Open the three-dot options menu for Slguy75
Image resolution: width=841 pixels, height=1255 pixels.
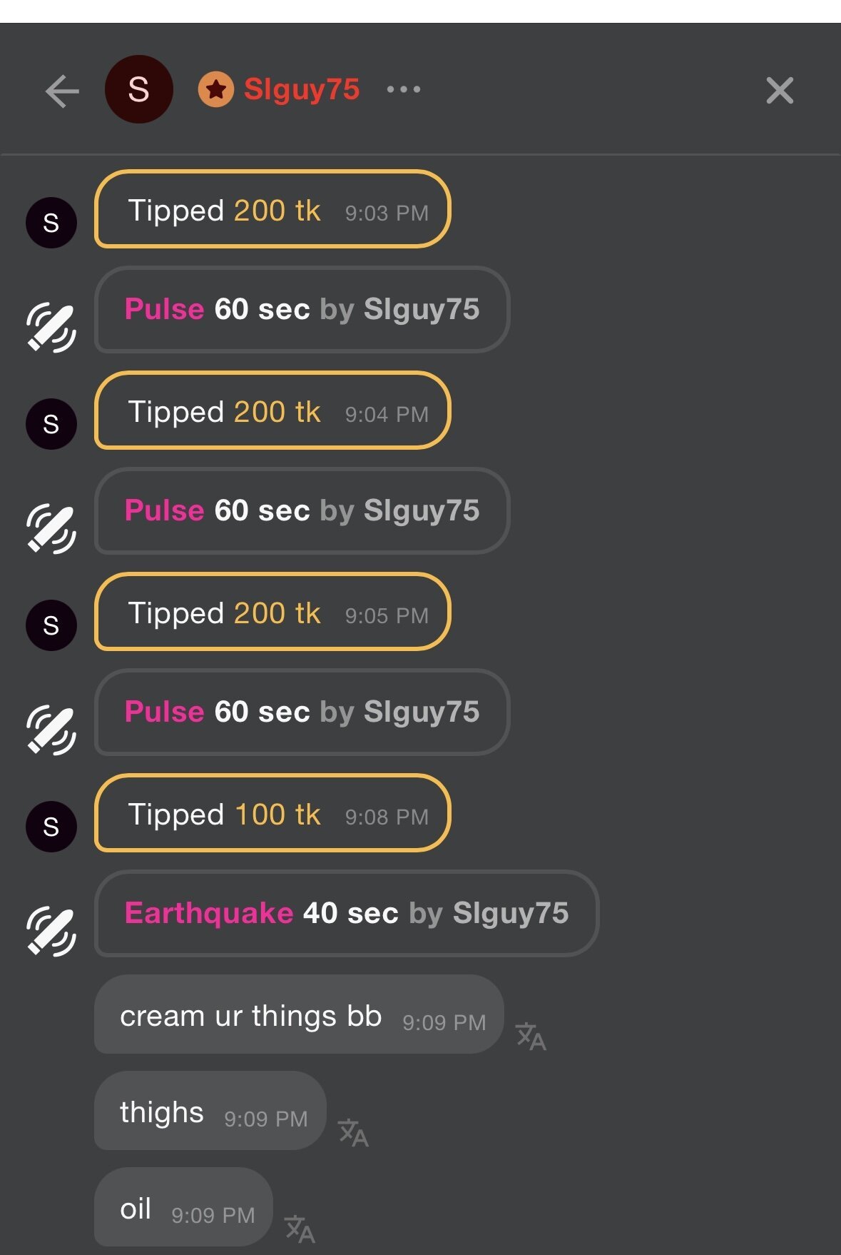(403, 89)
